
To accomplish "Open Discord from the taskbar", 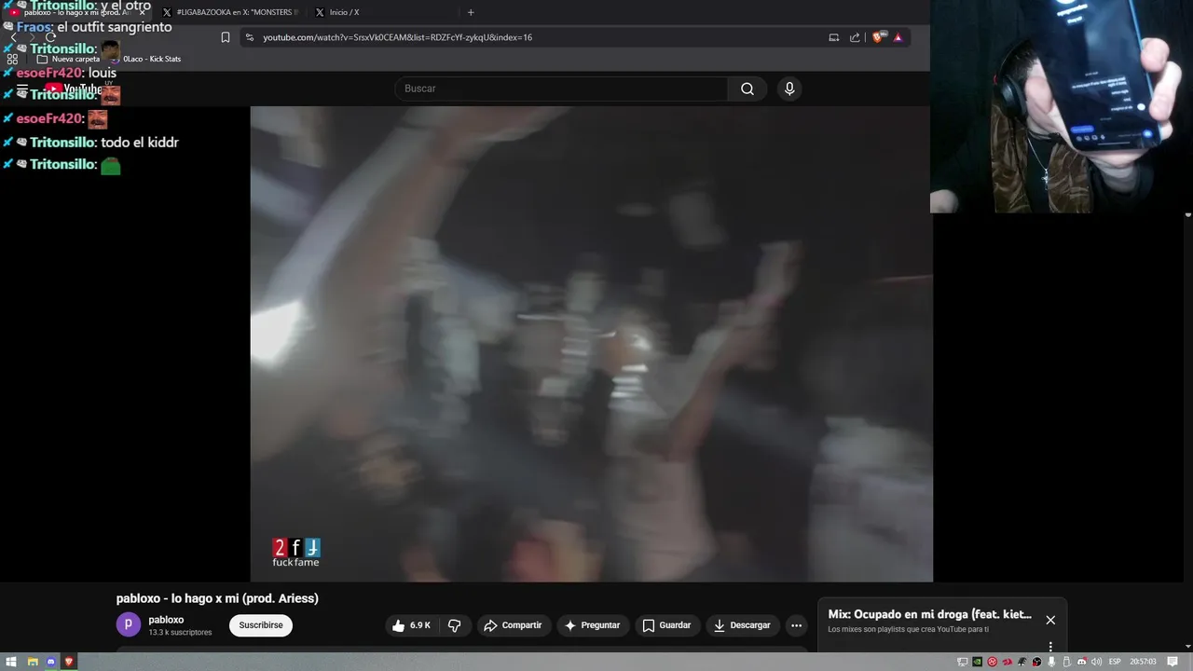I will pyautogui.click(x=50, y=662).
